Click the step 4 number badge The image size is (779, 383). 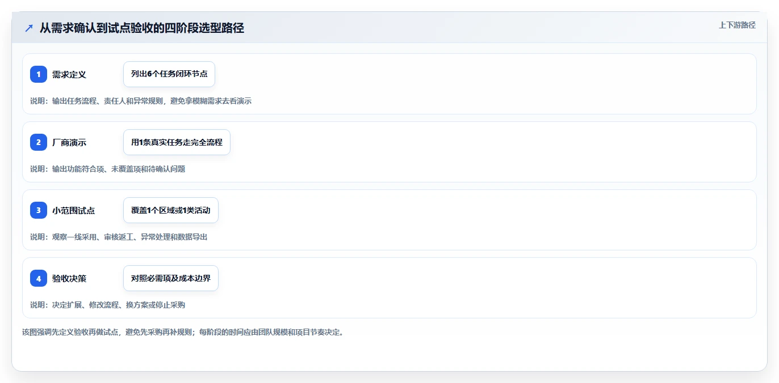click(39, 278)
